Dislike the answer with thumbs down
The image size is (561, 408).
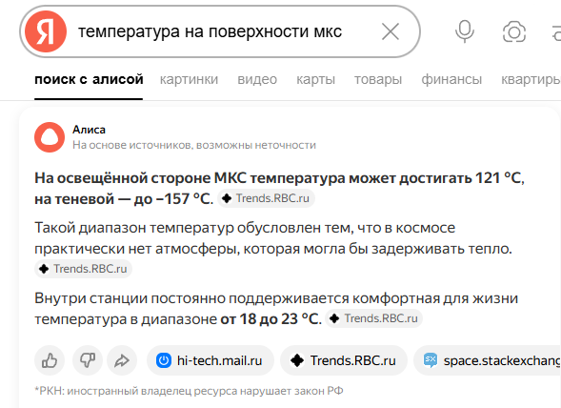[88, 360]
